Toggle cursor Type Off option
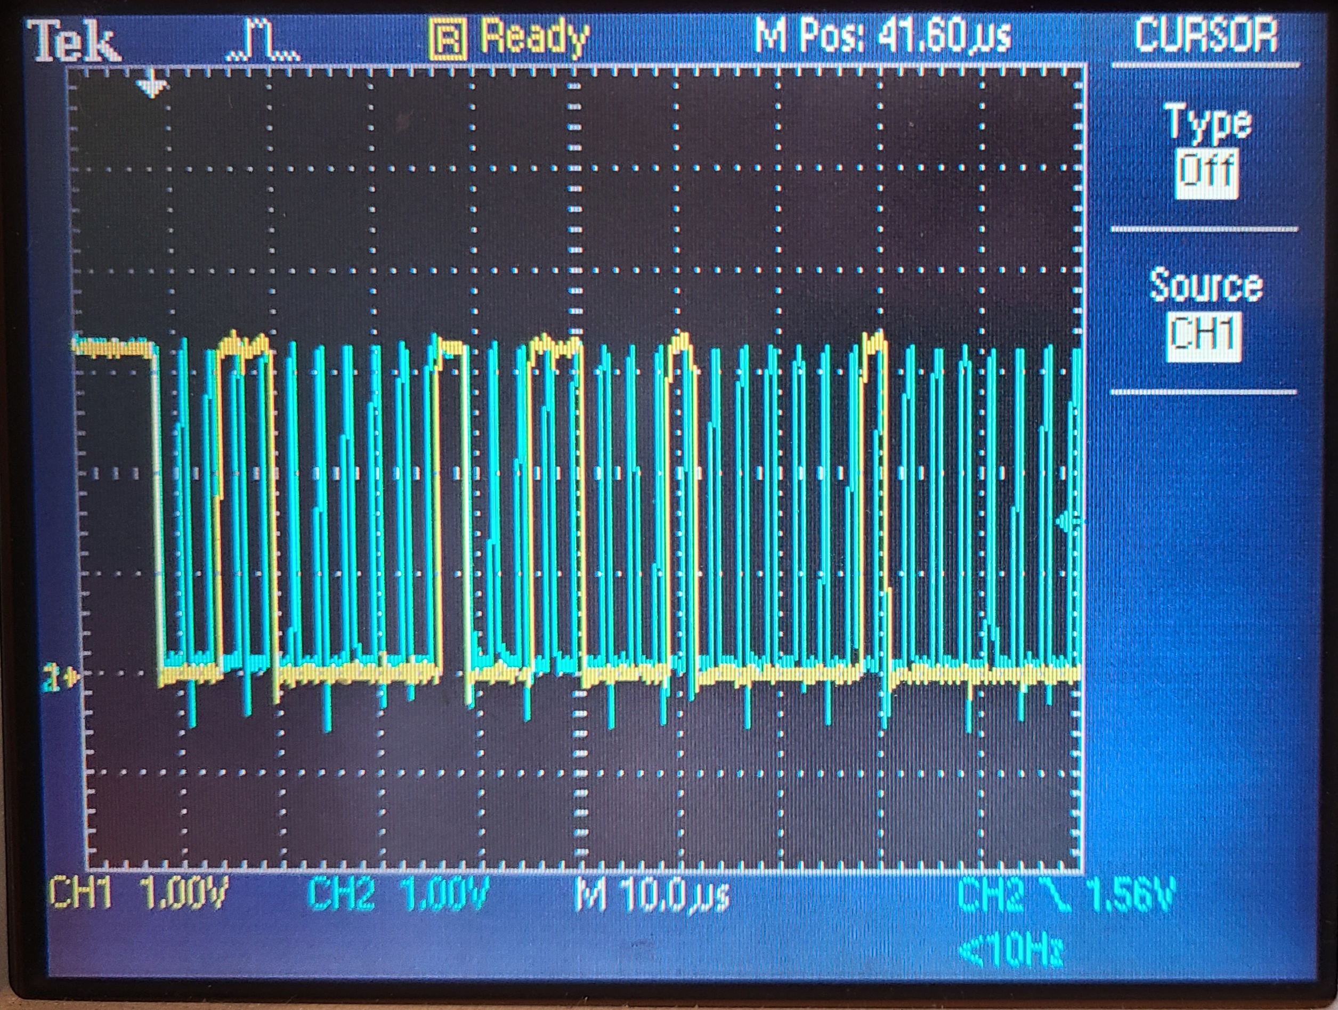 [x=1206, y=174]
